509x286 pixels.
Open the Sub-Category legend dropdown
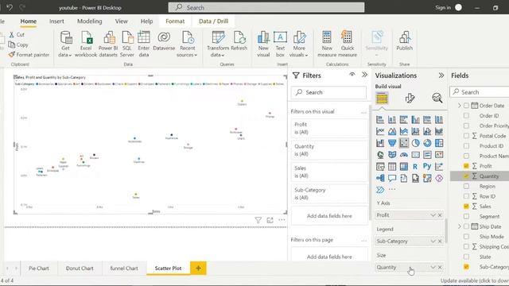click(x=433, y=242)
